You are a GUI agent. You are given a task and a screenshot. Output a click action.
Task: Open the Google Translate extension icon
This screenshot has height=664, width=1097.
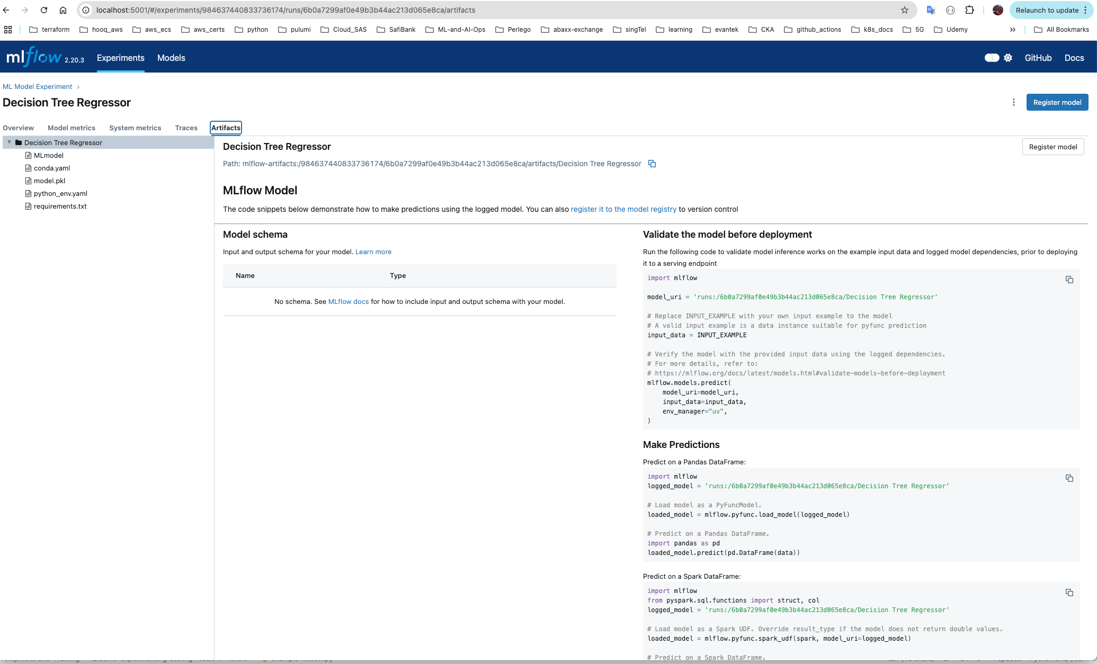pos(931,10)
